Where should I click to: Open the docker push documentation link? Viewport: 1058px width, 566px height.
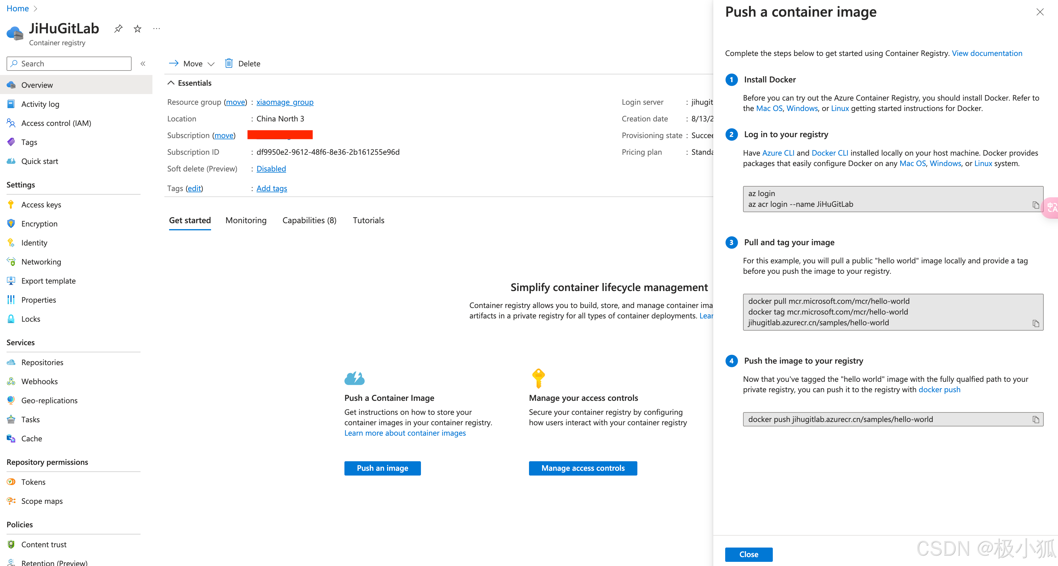tap(939, 390)
